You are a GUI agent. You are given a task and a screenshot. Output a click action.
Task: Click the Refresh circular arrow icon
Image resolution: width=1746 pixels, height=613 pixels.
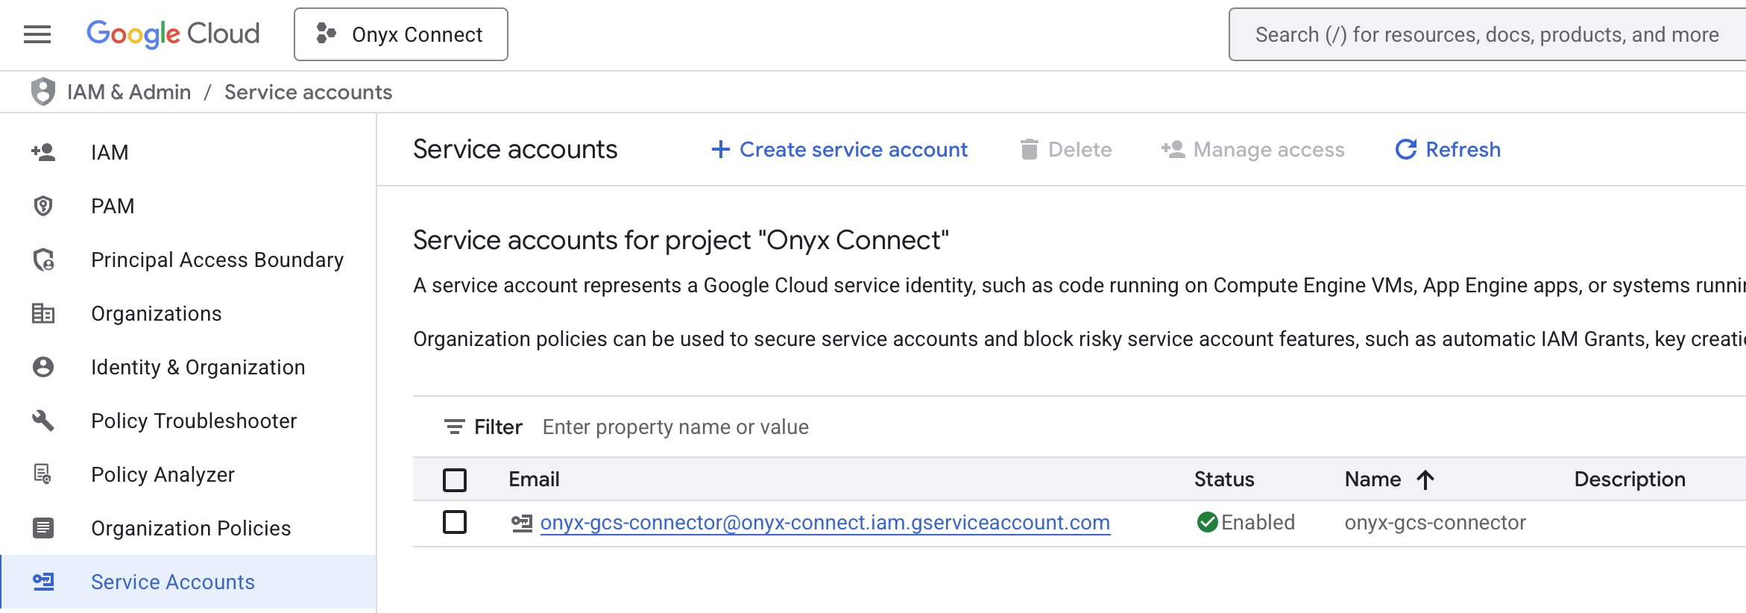click(1405, 150)
